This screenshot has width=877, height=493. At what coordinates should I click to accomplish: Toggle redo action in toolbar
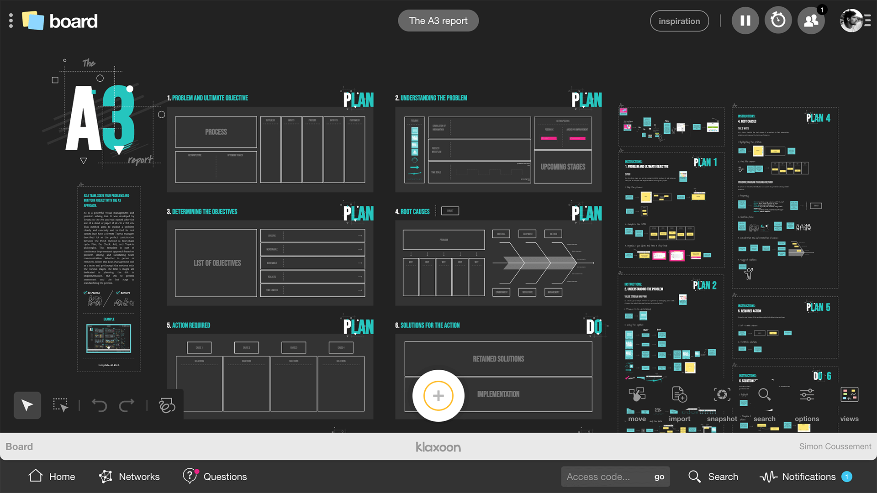click(127, 404)
